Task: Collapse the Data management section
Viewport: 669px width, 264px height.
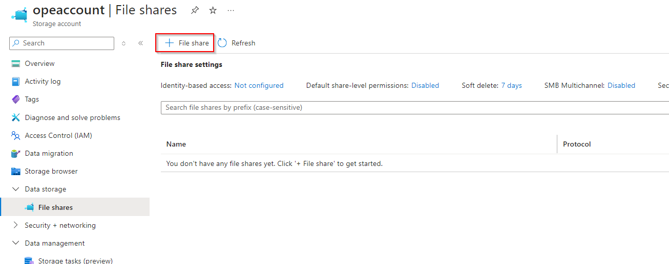Action: point(15,243)
